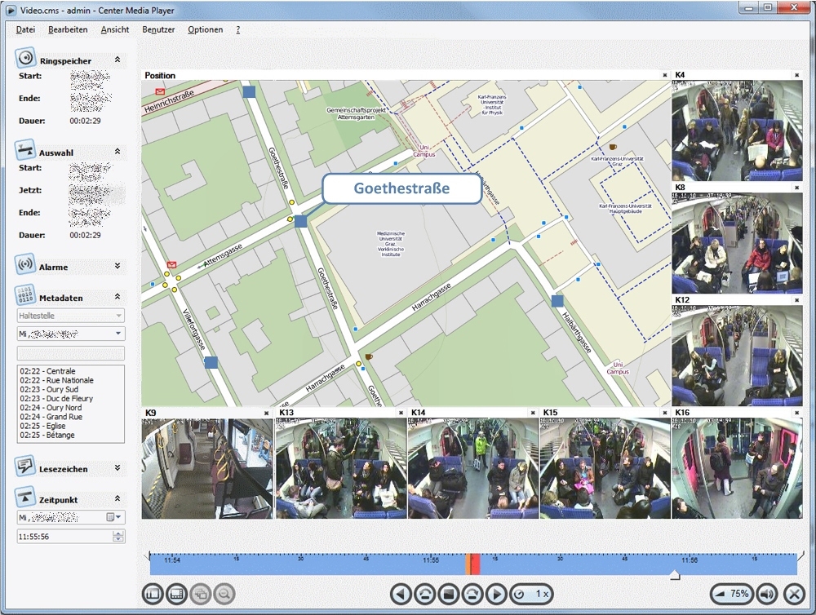Image resolution: width=816 pixels, height=615 pixels.
Task: Close the K4 camera view
Action: pyautogui.click(x=796, y=75)
